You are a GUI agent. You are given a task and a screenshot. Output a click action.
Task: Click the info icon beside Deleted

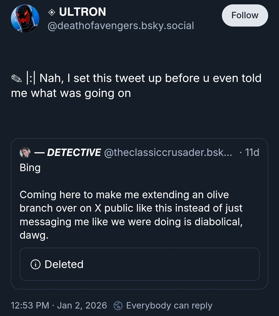(35, 264)
